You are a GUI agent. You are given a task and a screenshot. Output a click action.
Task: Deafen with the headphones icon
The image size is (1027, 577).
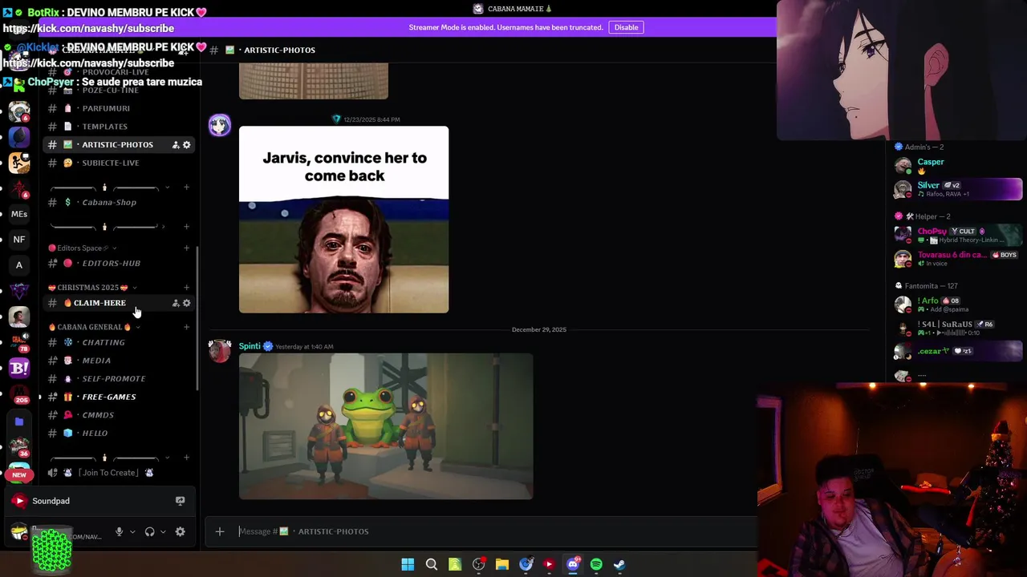click(149, 531)
